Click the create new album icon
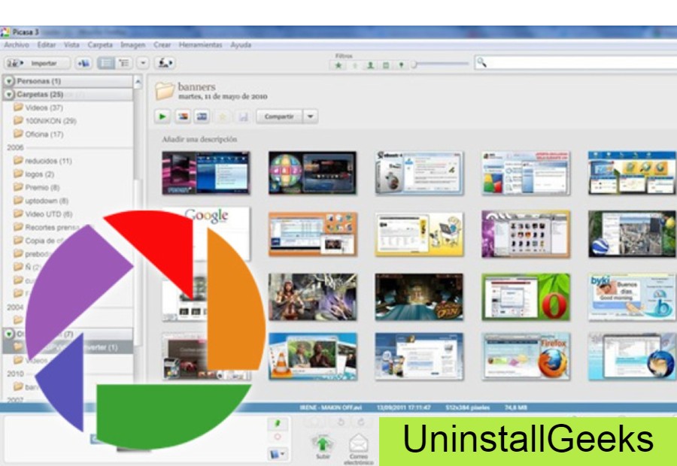 click(83, 63)
